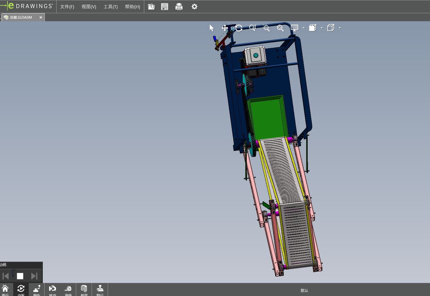This screenshot has height=296, width=430.
Task: Expand the display style dropdown arrow
Action: tap(304, 28)
